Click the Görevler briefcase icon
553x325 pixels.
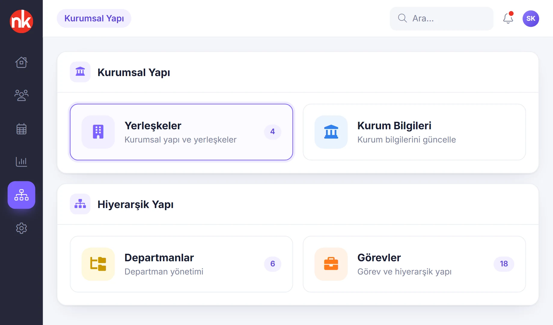[x=331, y=264]
